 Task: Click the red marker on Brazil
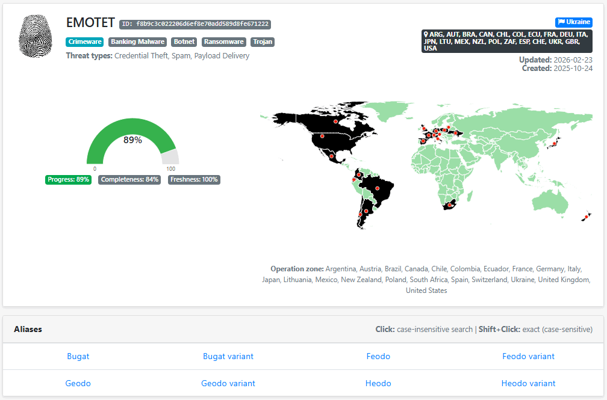377,188
